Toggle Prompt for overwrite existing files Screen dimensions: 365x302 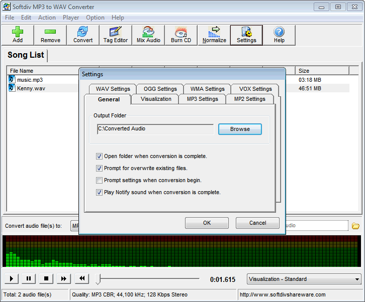[x=99, y=168]
